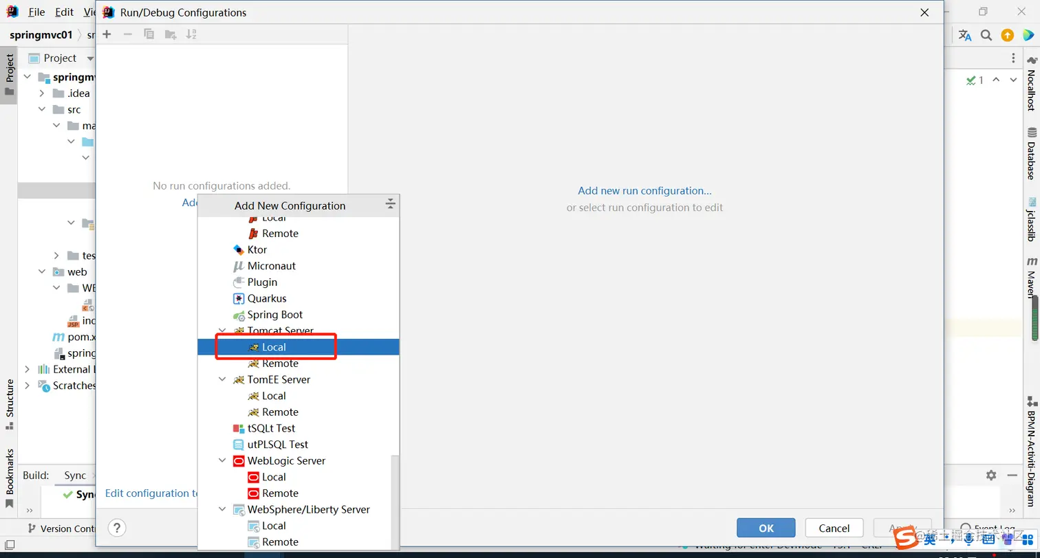Select Ktor configuration type
Image resolution: width=1040 pixels, height=558 pixels.
click(299, 249)
